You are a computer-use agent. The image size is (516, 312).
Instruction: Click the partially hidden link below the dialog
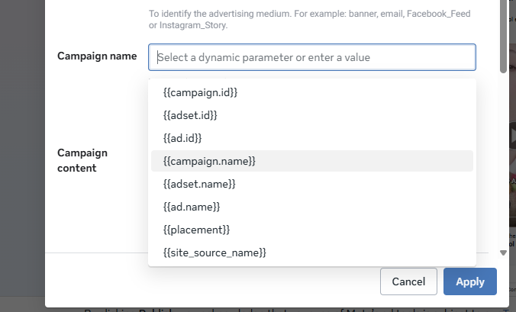pos(229,310)
